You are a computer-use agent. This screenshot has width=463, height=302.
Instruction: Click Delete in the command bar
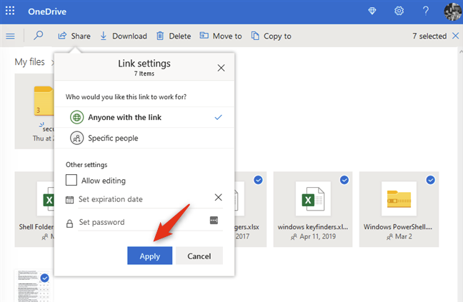pos(174,36)
